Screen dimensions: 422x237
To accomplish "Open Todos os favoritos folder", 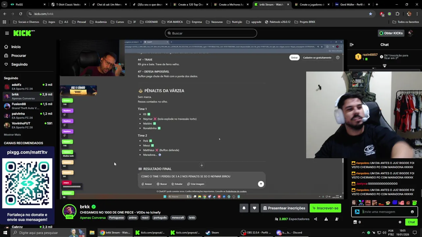I will (406, 22).
